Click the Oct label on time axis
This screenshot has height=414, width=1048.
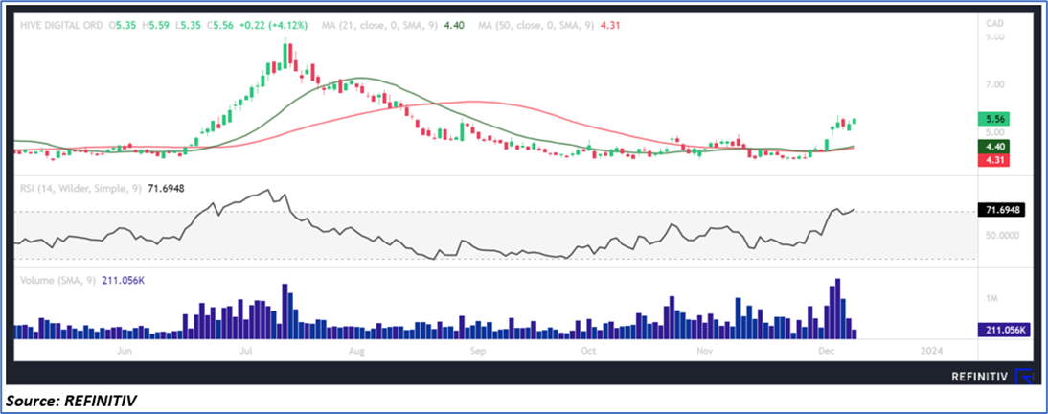589,351
